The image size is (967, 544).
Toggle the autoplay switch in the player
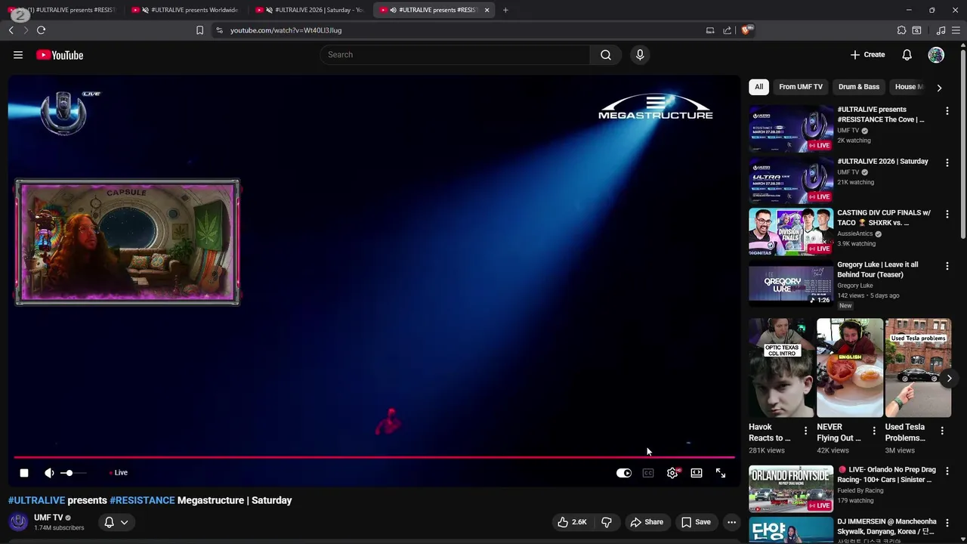[x=624, y=473]
